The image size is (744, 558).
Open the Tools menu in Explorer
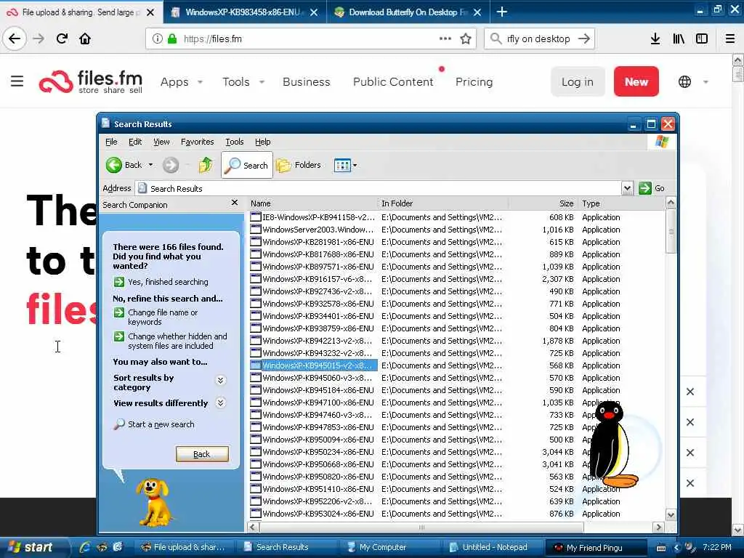(235, 142)
